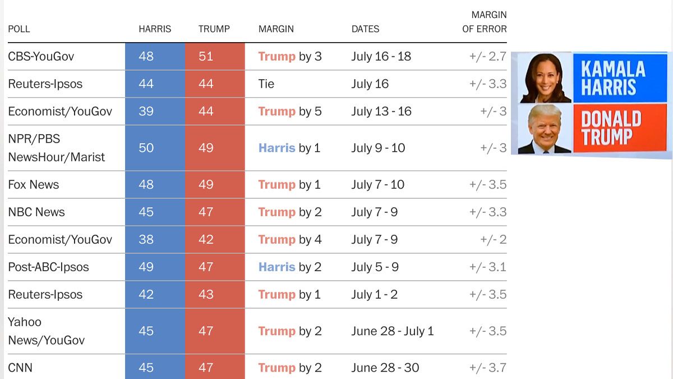Click the MARGIN OF ERROR header
The width and height of the screenshot is (673, 379).
(x=485, y=22)
